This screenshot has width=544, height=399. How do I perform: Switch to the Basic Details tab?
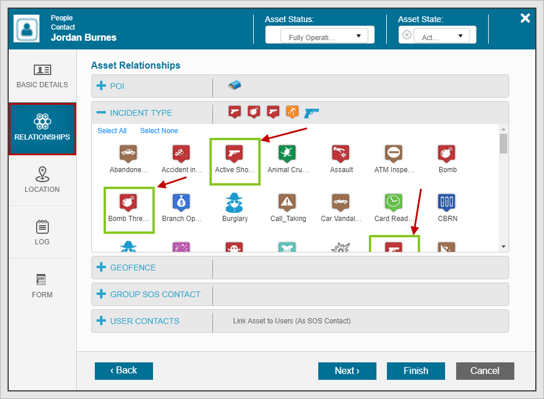click(42, 76)
